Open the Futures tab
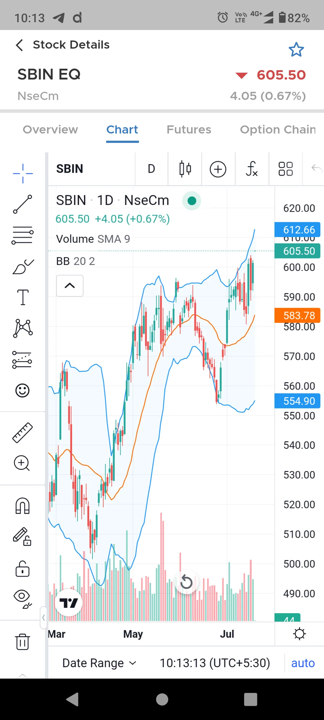324x720 pixels. pyautogui.click(x=189, y=130)
